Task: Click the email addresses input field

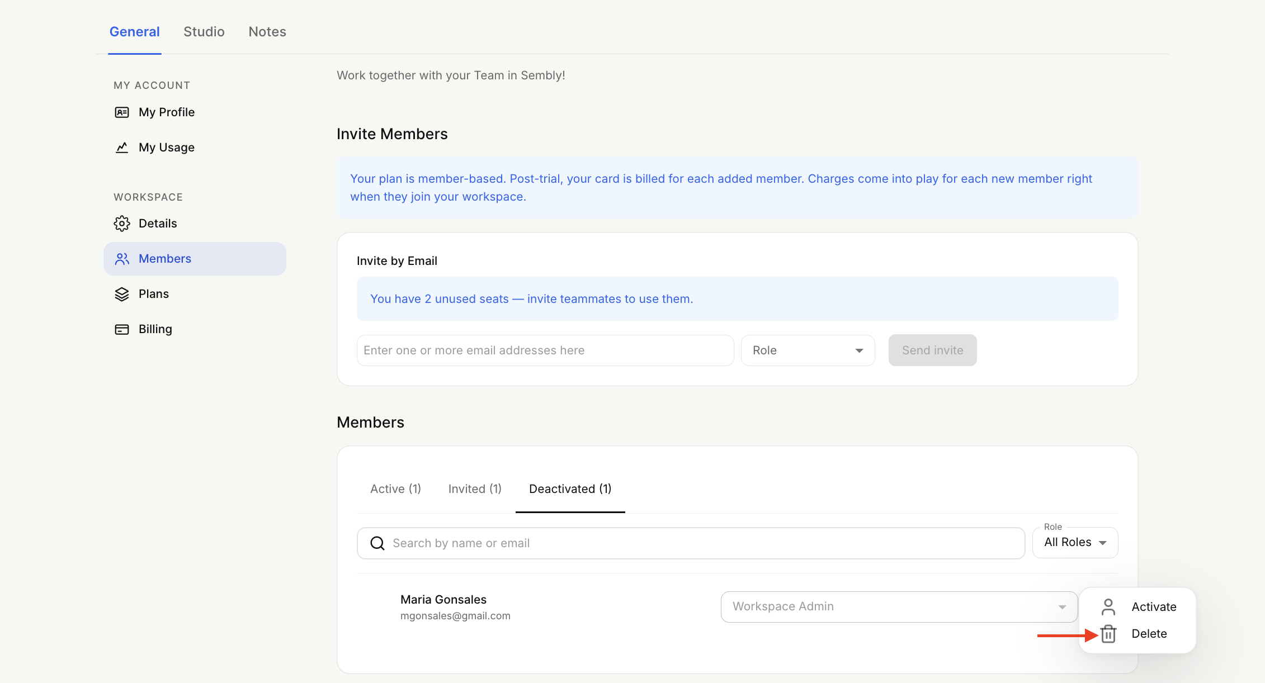Action: tap(545, 350)
